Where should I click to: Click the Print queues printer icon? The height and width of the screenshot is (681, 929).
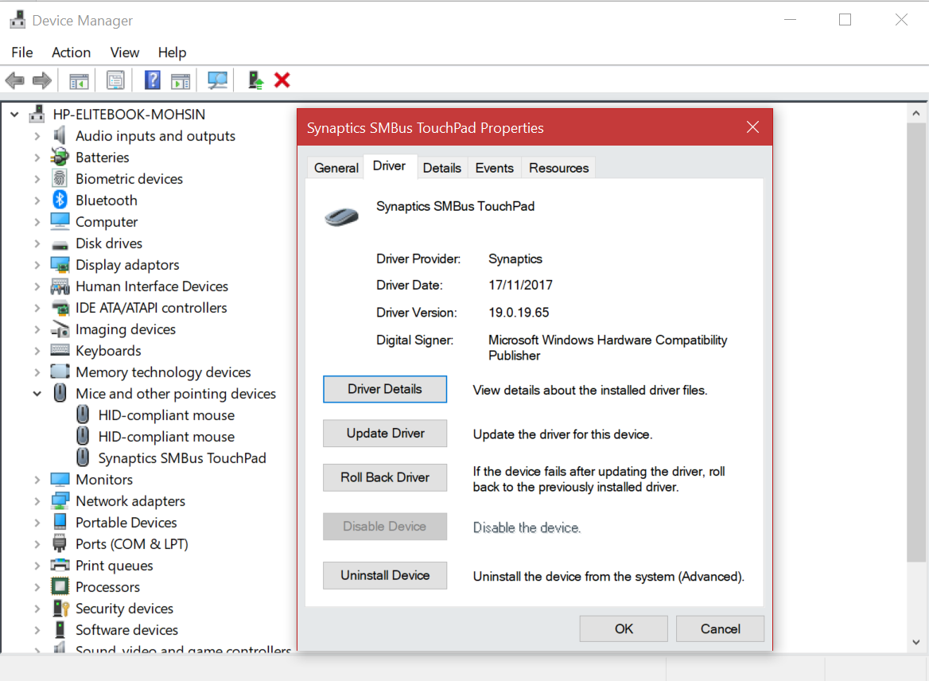[x=60, y=565]
